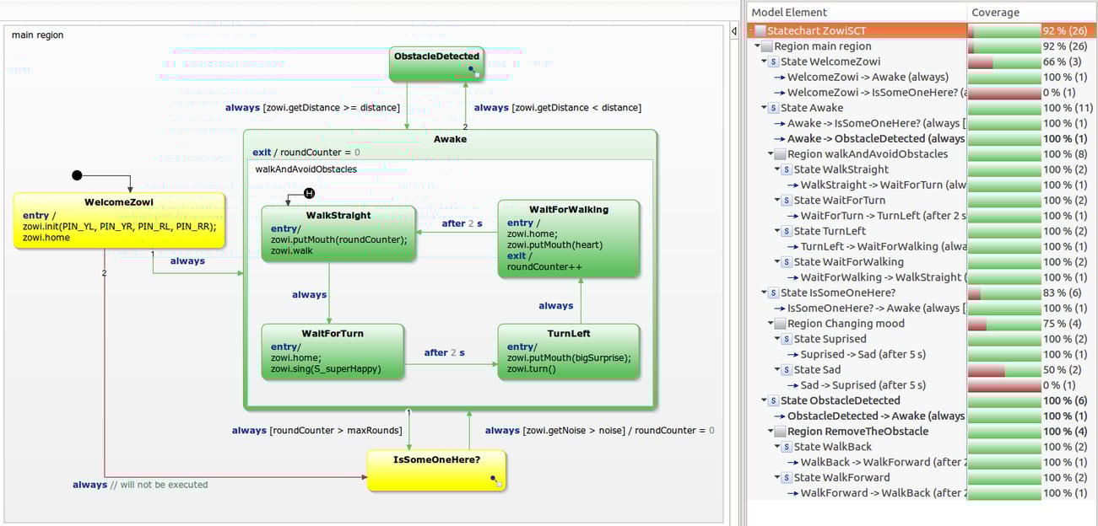
Task: Select the WaitForTurn -> TurnLeft coverage row
Action: click(x=861, y=215)
